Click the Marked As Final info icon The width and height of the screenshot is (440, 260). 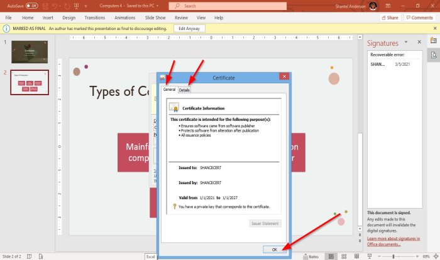point(6,29)
